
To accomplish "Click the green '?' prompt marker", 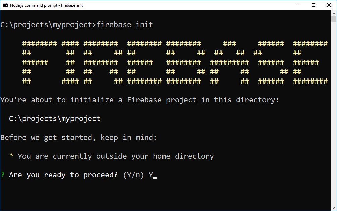I will pos(2,175).
